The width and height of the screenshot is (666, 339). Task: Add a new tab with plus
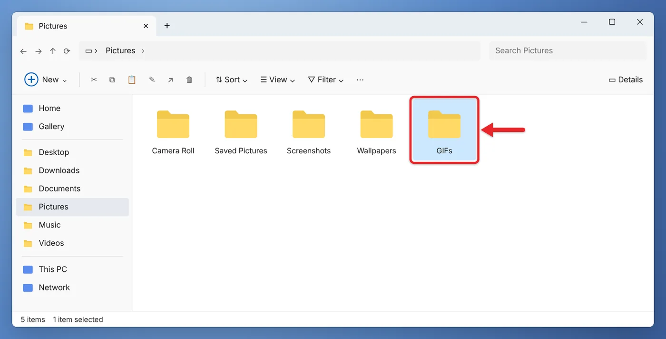point(167,26)
